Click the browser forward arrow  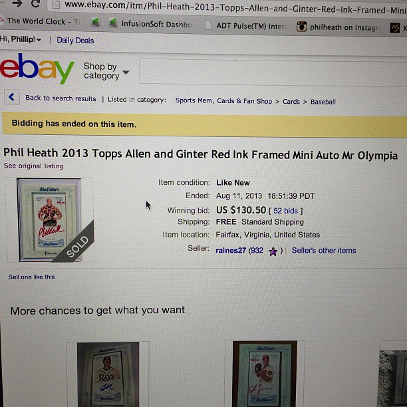[17, 3]
